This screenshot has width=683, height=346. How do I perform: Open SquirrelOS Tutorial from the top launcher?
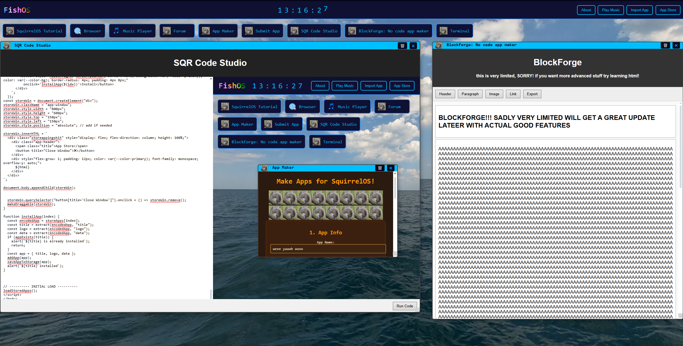coord(35,31)
